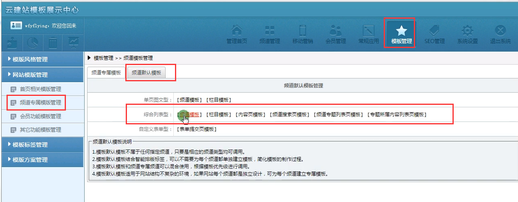Image resolution: width=518 pixels, height=202 pixels.
Task: Switch to 频道专属模板 tab
Action: (x=106, y=73)
